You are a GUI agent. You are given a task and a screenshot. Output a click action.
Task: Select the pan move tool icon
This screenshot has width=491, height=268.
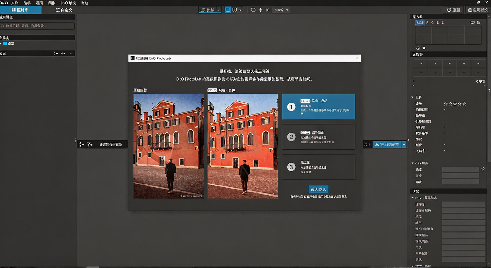point(261,10)
